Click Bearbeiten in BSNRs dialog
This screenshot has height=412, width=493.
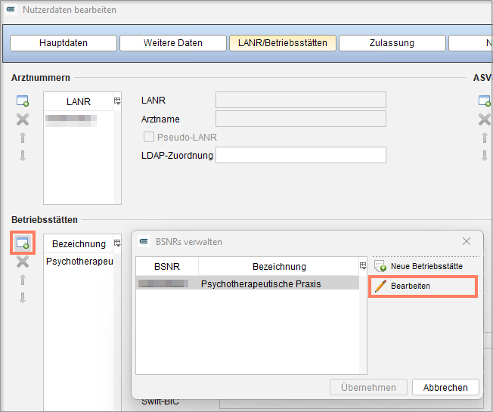point(423,286)
